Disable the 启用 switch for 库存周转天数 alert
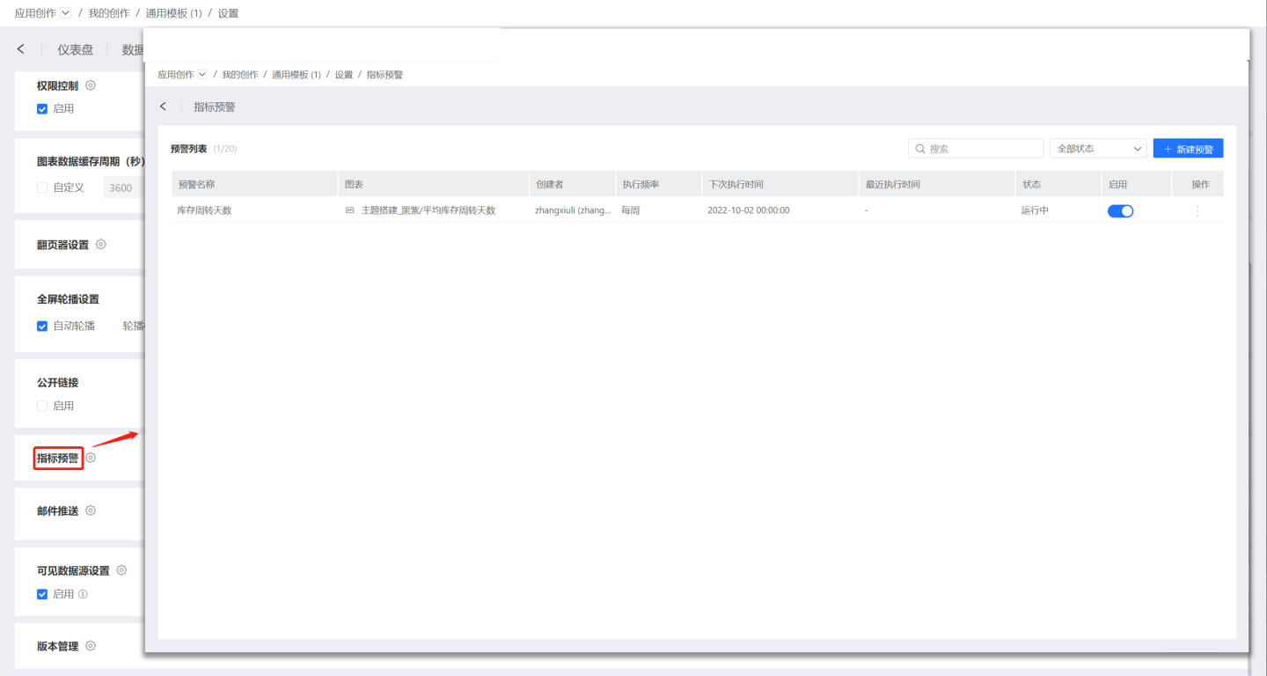This screenshot has width=1267, height=676. (x=1120, y=211)
